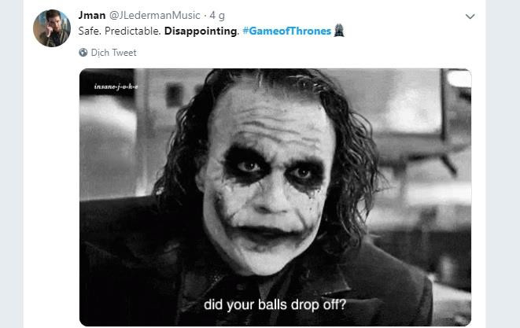Click the globe icon beside Dịch Tweet
The height and width of the screenshot is (328, 520).
(x=83, y=53)
